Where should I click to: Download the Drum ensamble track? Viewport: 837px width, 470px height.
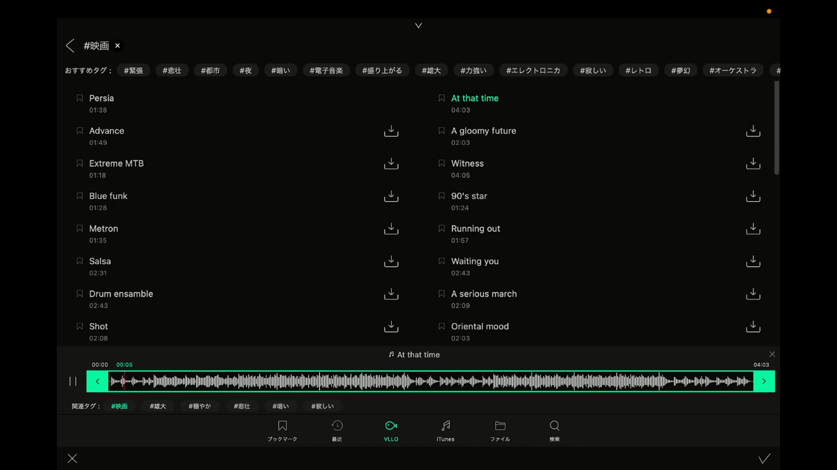coord(391,294)
